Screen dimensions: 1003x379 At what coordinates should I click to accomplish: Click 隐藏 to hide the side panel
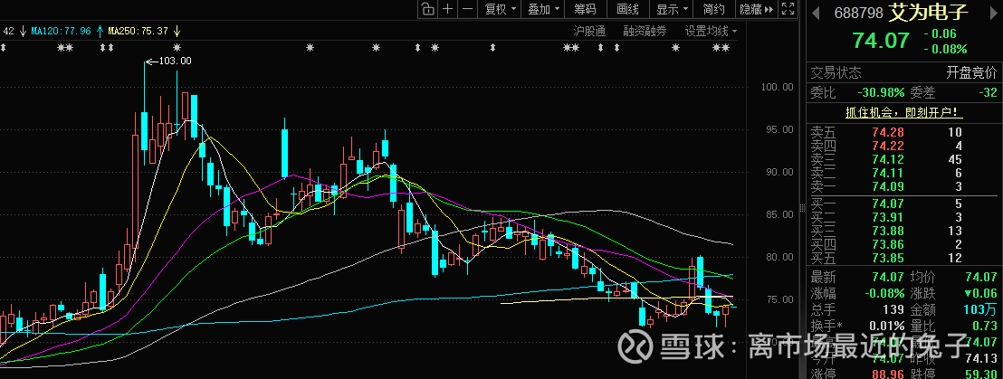coord(756,9)
